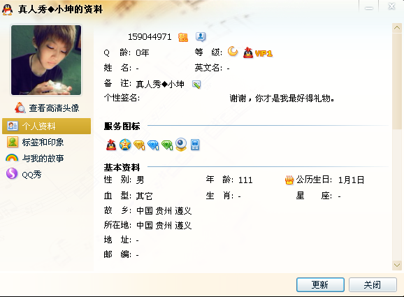Click the 关闭 button

click(x=373, y=284)
